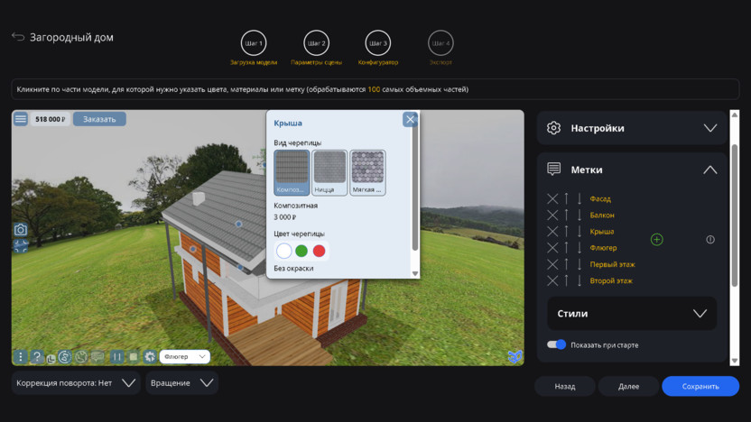Select the Балкон label
The width and height of the screenshot is (751, 422).
[602, 215]
